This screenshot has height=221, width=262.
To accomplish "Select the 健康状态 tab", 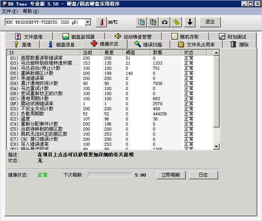I will tap(105, 44).
